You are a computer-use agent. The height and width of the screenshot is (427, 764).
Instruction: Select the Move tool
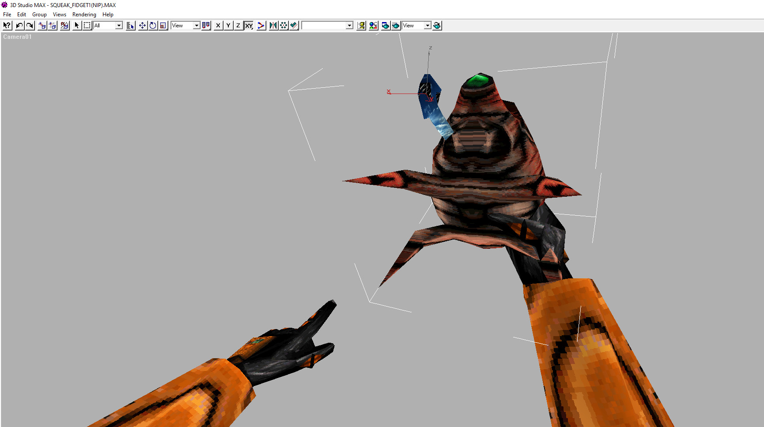point(142,25)
